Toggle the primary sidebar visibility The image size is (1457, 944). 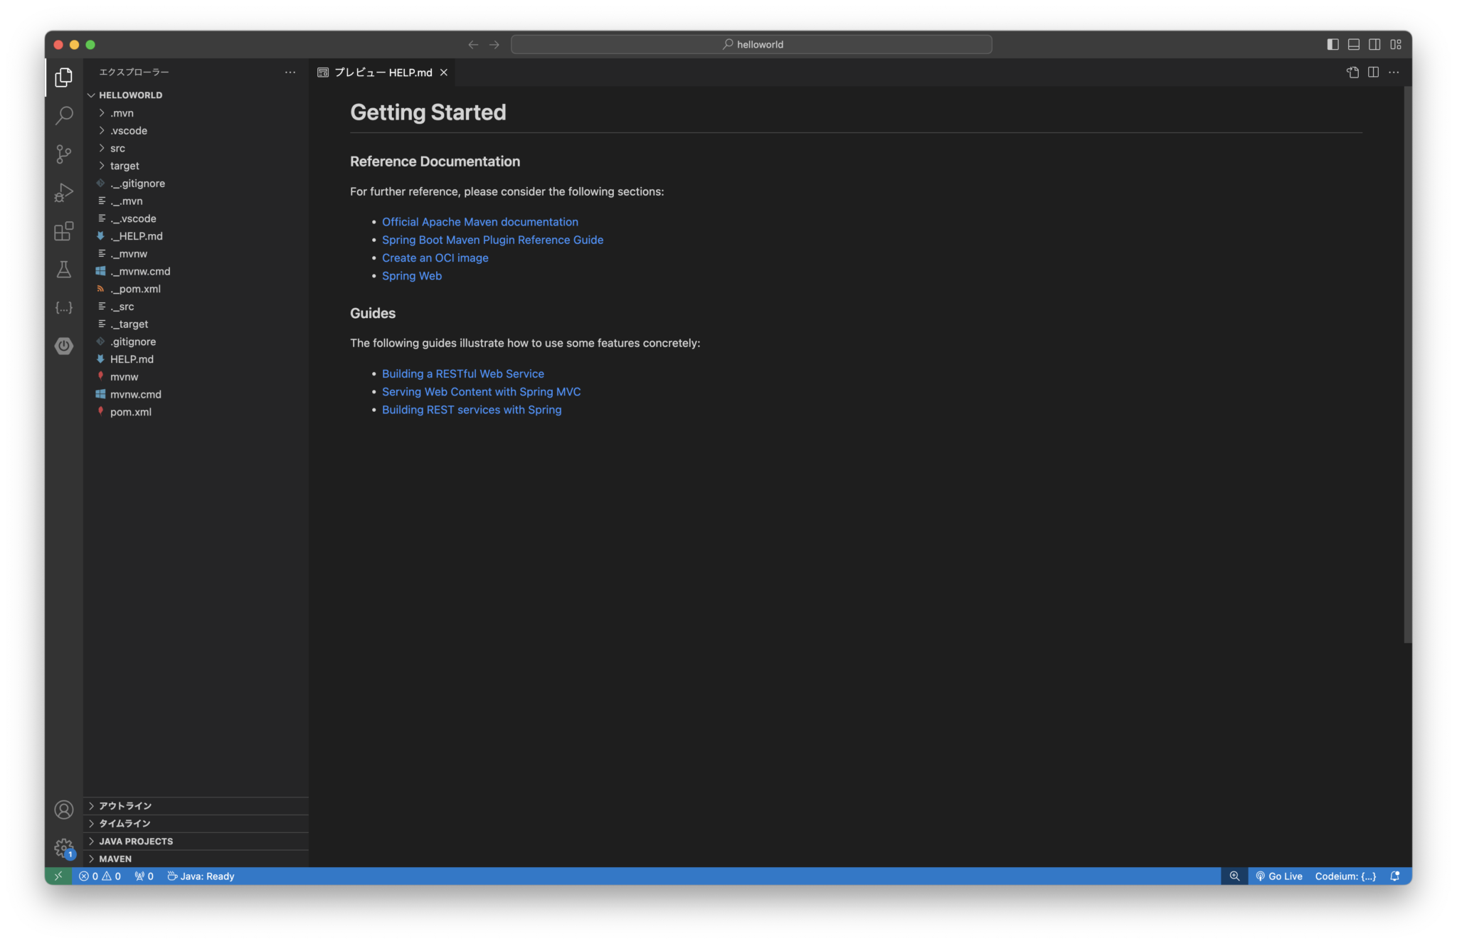coord(1332,43)
